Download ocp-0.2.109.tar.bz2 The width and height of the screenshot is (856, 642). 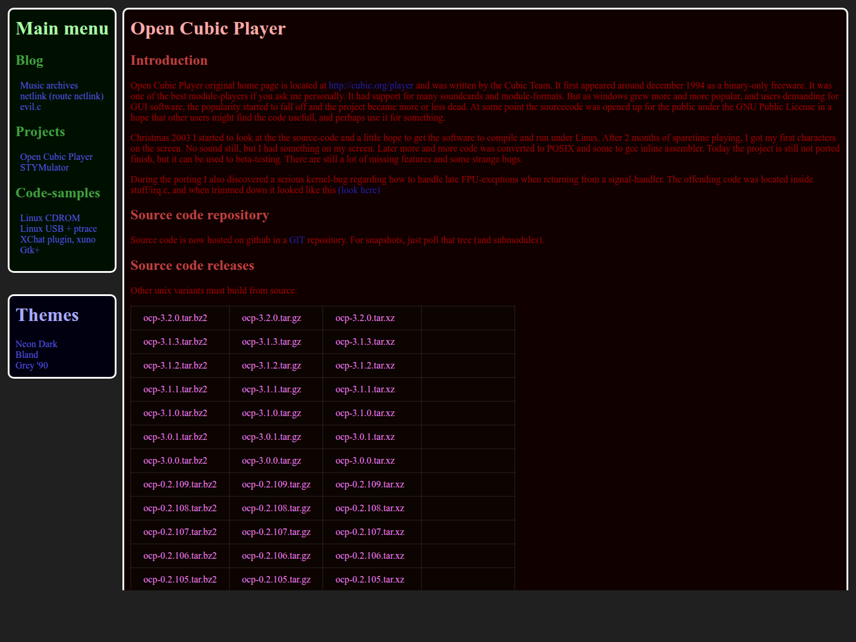[180, 484]
